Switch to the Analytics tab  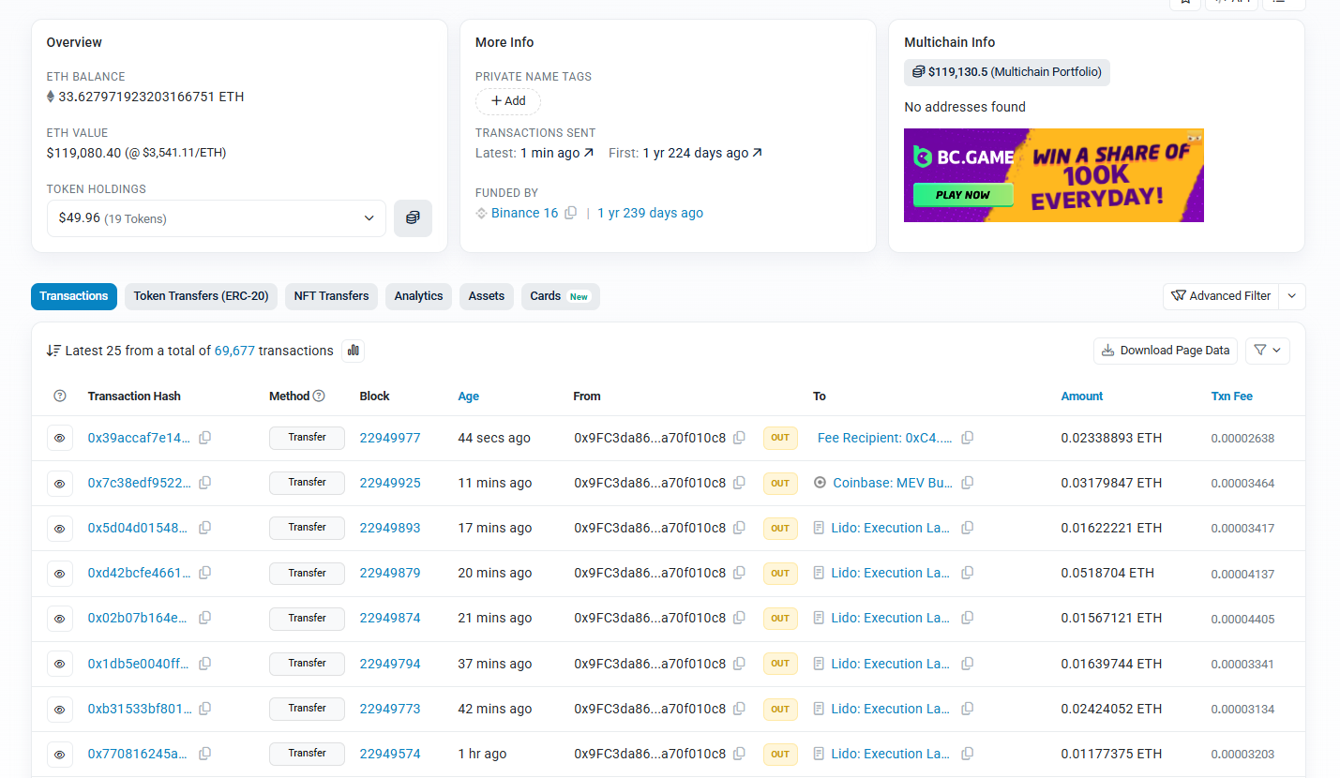coord(418,296)
